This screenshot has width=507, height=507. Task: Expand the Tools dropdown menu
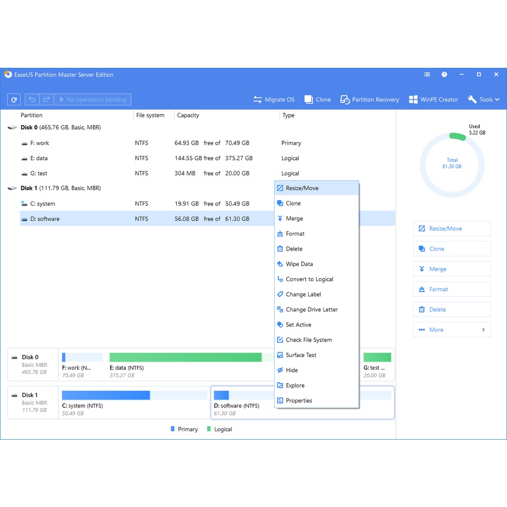coord(484,100)
